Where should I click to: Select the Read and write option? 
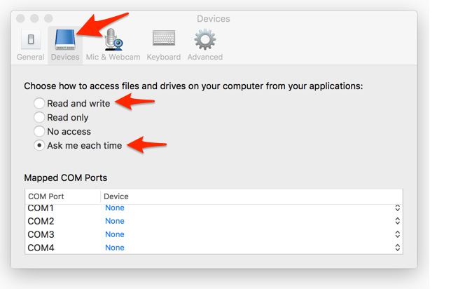point(39,103)
